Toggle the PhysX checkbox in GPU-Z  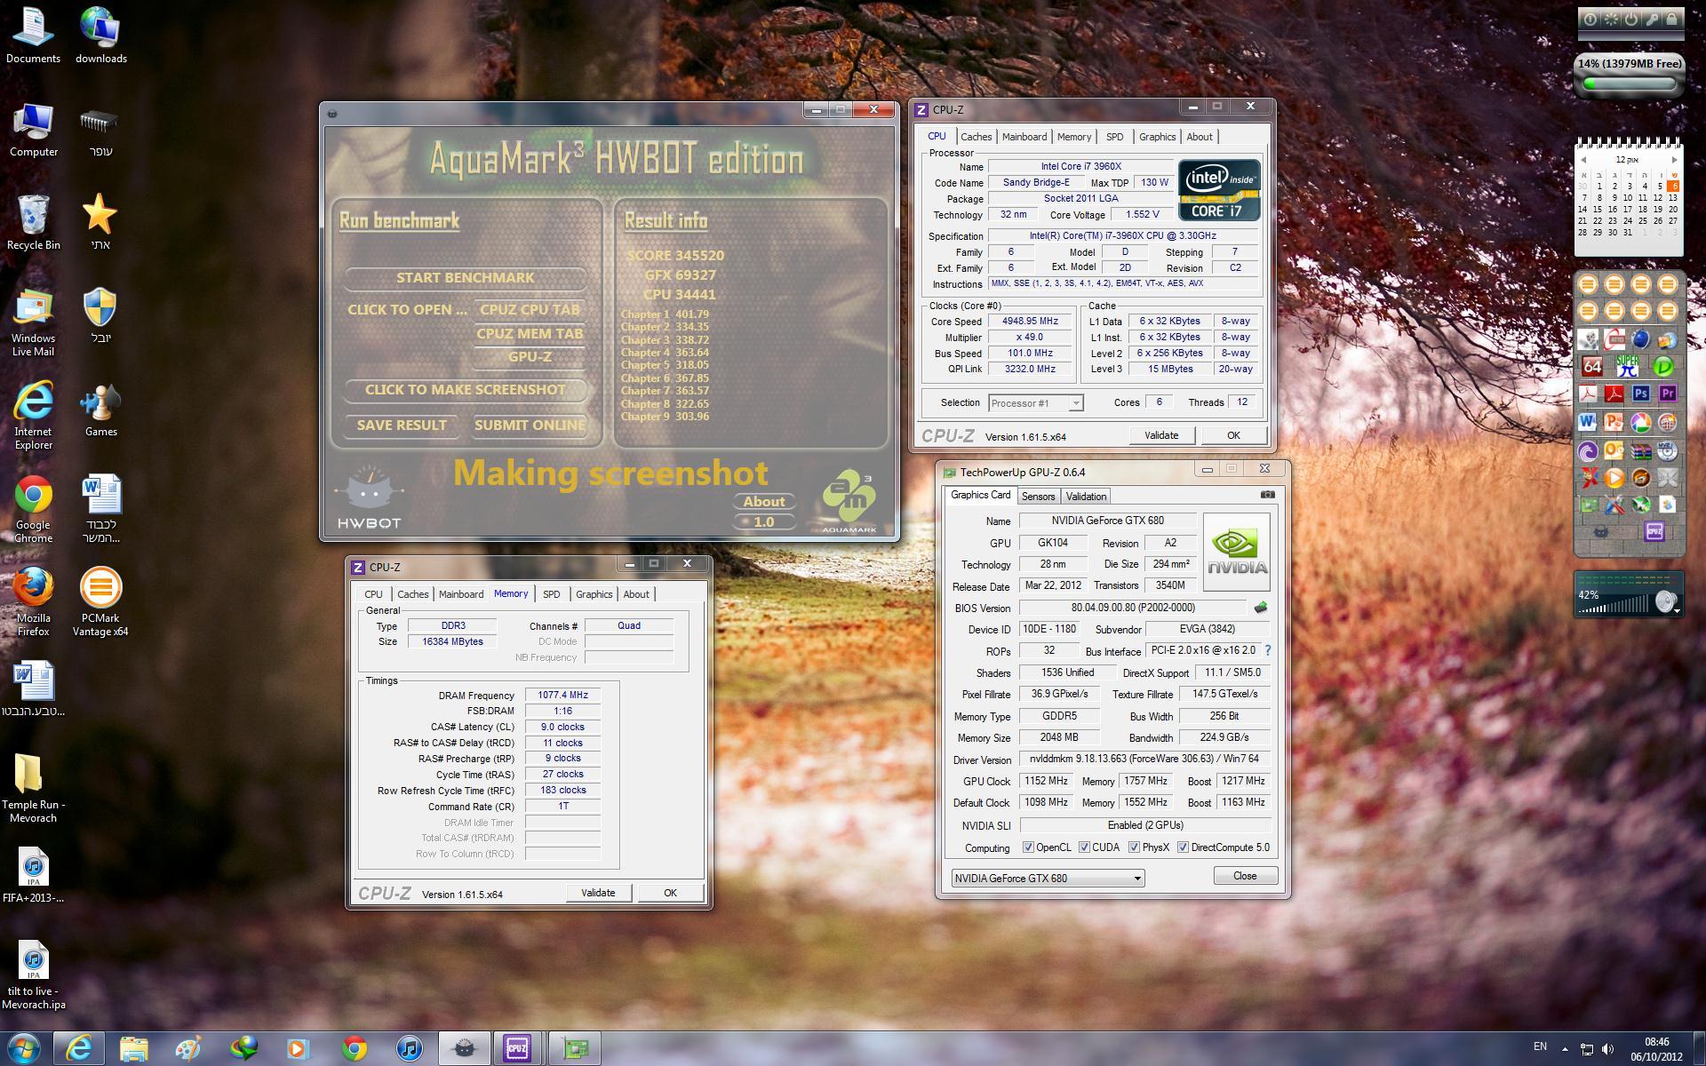[1134, 847]
